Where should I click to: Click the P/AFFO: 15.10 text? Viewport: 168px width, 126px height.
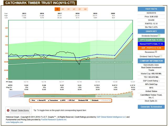tap(151, 24)
